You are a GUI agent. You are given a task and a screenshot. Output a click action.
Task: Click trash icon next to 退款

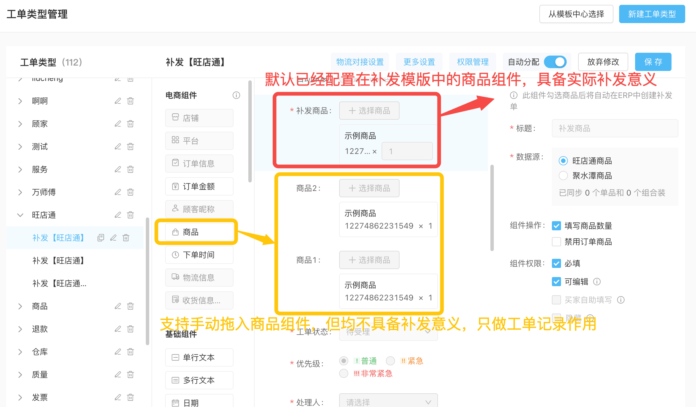click(130, 329)
